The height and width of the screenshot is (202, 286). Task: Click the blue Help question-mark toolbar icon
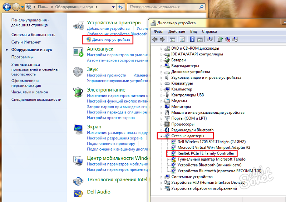[x=192, y=39]
